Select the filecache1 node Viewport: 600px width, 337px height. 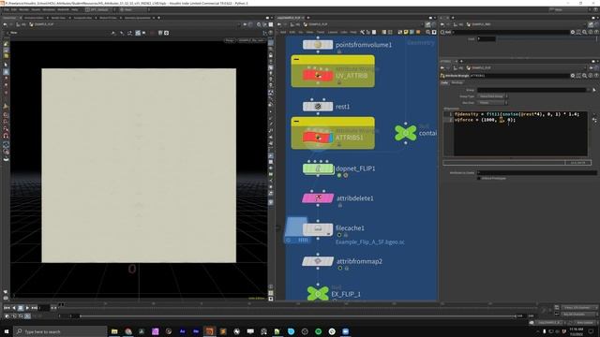click(x=318, y=228)
